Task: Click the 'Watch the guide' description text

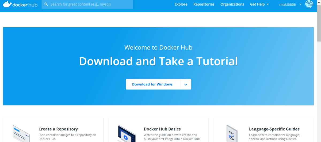Action: pos(172,137)
